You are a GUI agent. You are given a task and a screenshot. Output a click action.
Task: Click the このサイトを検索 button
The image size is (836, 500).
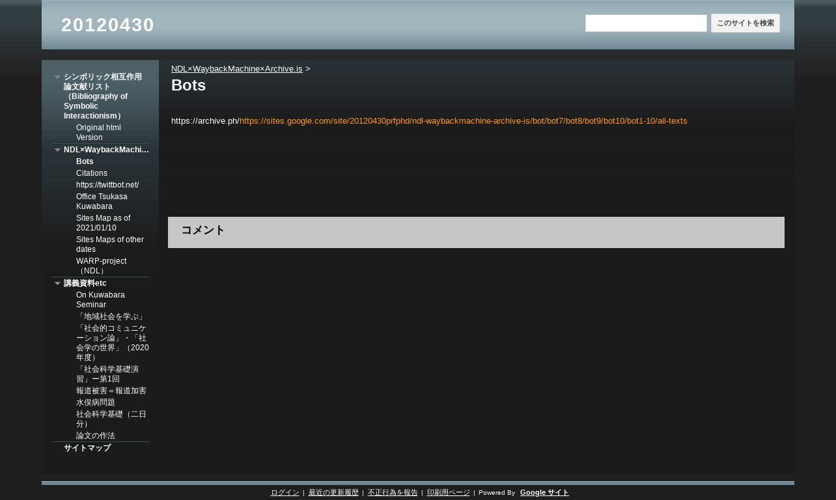pos(745,23)
